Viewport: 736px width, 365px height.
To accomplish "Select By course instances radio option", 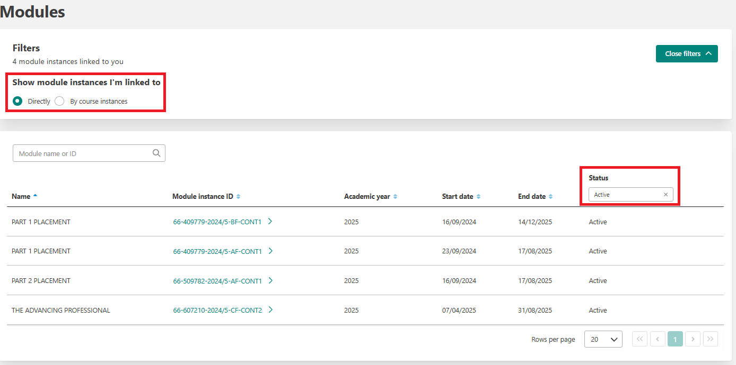I will coord(59,101).
